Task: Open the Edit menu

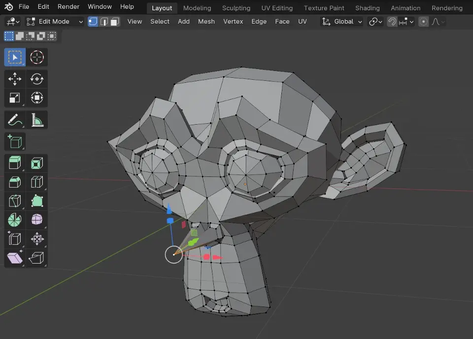Action: pos(43,6)
